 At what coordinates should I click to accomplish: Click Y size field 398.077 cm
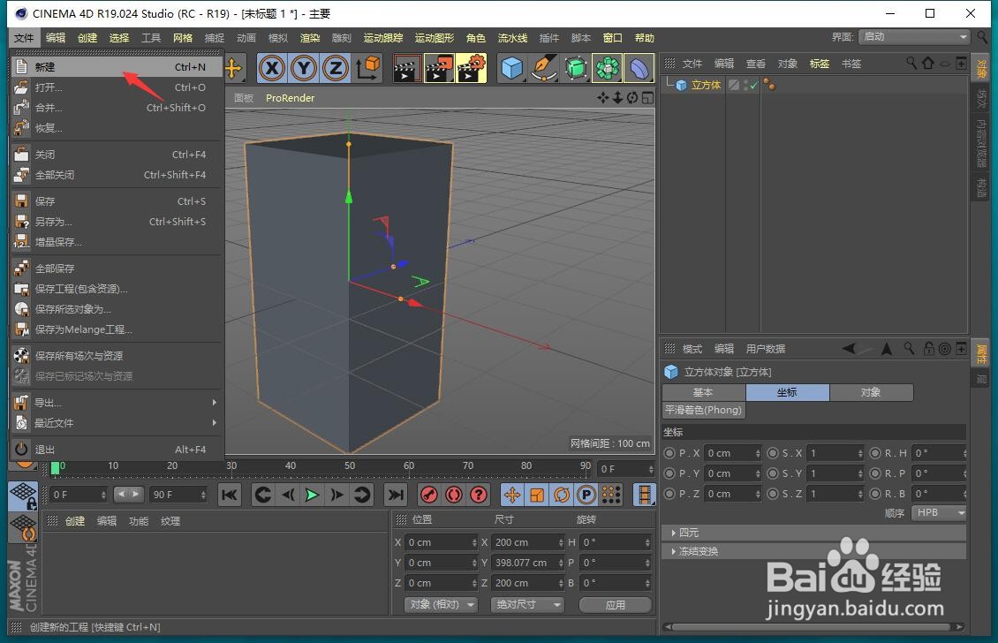tap(525, 563)
